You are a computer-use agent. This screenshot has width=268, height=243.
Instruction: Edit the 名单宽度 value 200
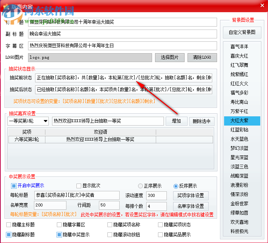pos(50,205)
